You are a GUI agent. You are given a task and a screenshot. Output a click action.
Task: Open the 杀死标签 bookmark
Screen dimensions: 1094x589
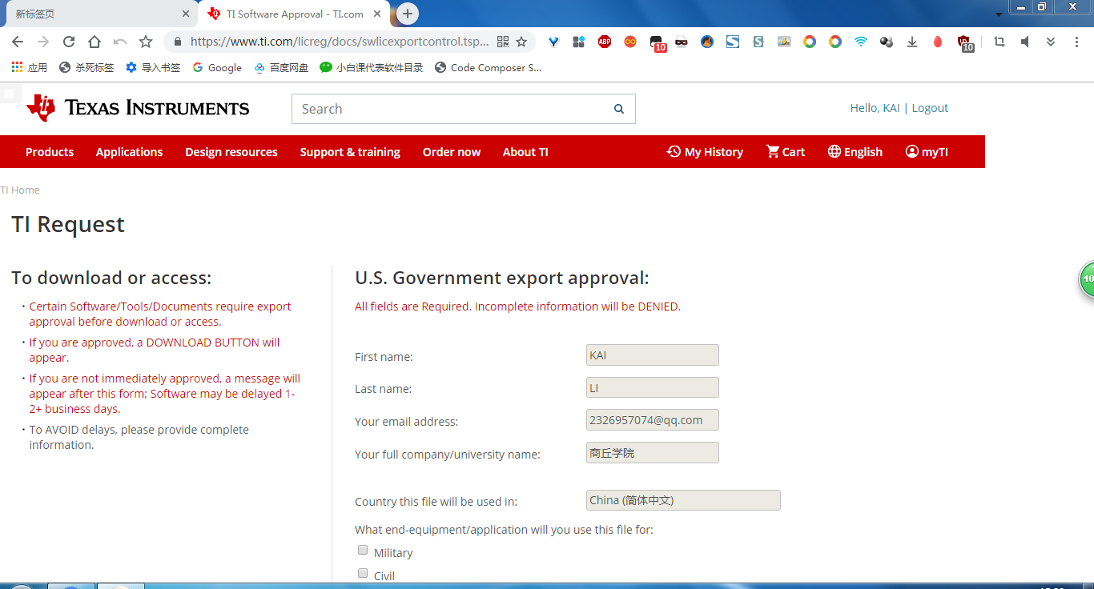(x=86, y=68)
